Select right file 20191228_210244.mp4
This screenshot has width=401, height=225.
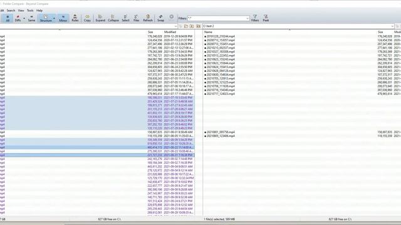pos(221,36)
